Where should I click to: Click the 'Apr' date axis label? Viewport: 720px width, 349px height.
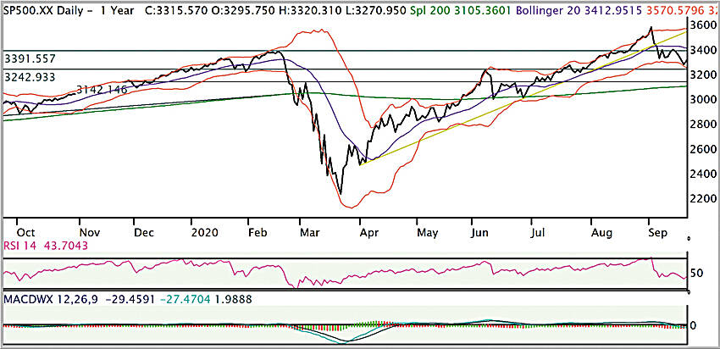point(369,233)
